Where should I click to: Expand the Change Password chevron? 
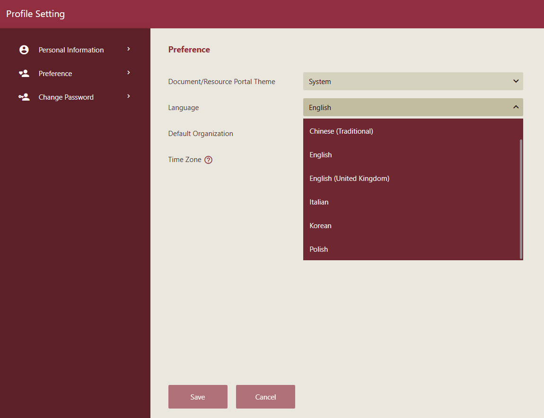129,96
